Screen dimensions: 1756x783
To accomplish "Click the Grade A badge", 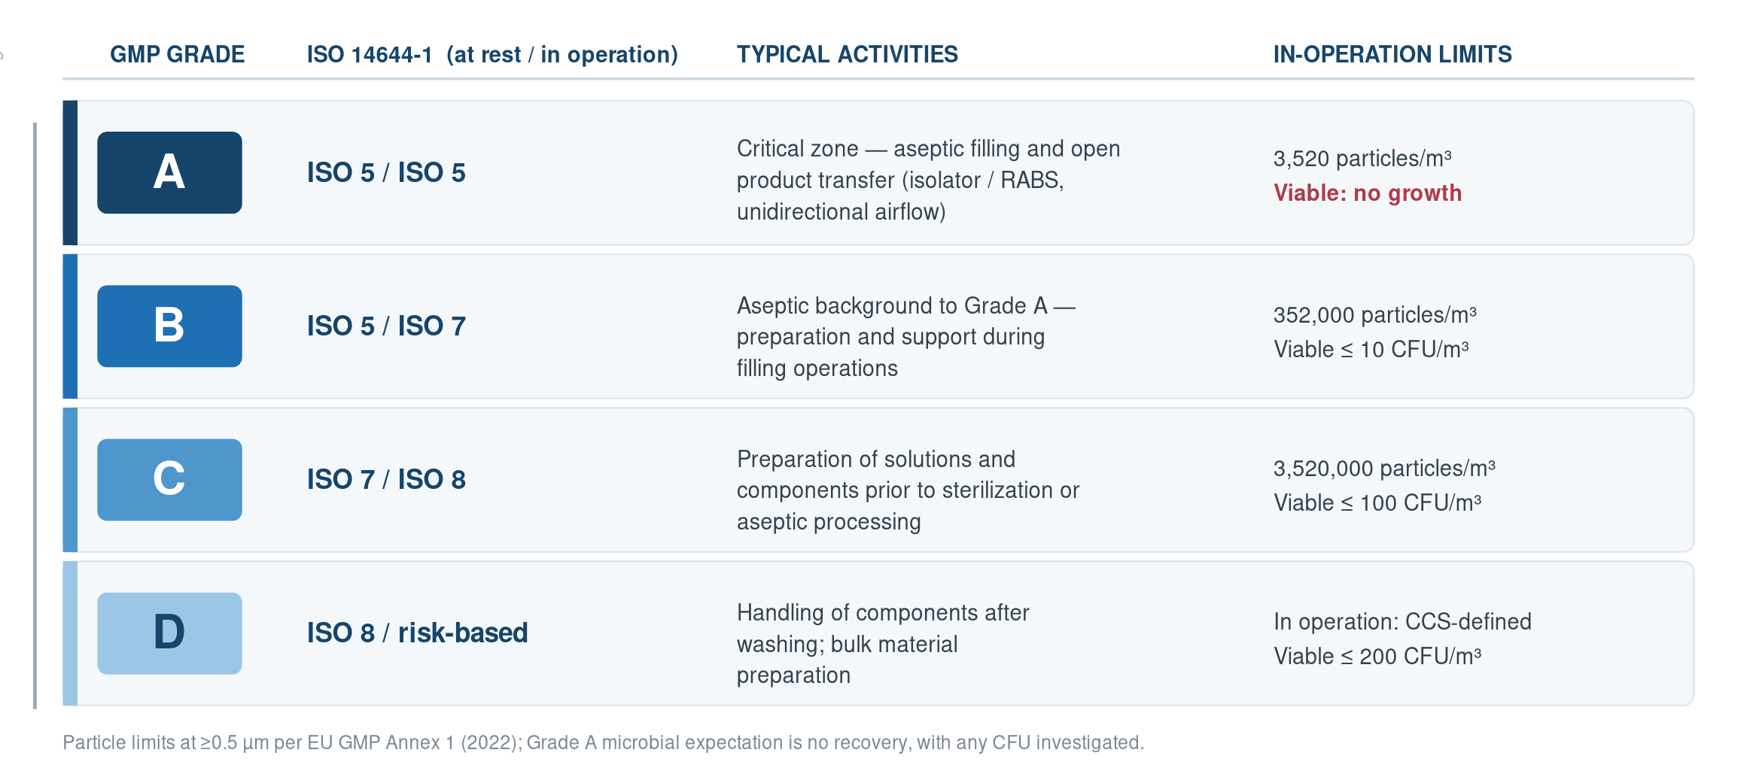I will point(169,172).
